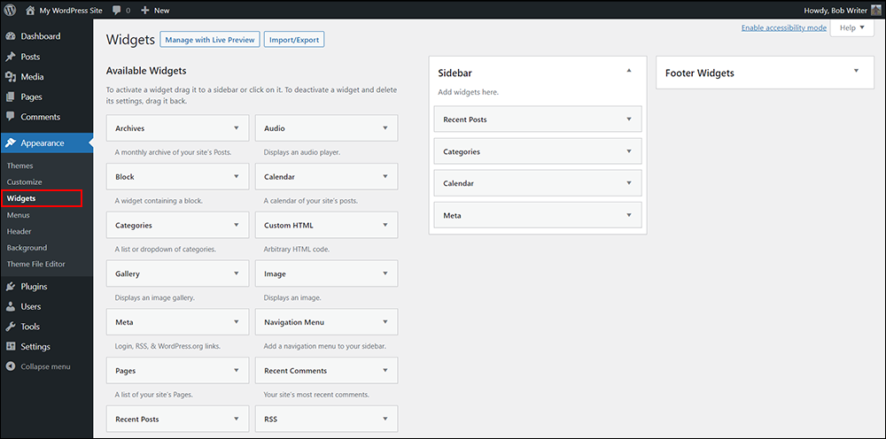Click the Categories available widget title
Viewport: 886px width, 439px height.
pyautogui.click(x=134, y=225)
